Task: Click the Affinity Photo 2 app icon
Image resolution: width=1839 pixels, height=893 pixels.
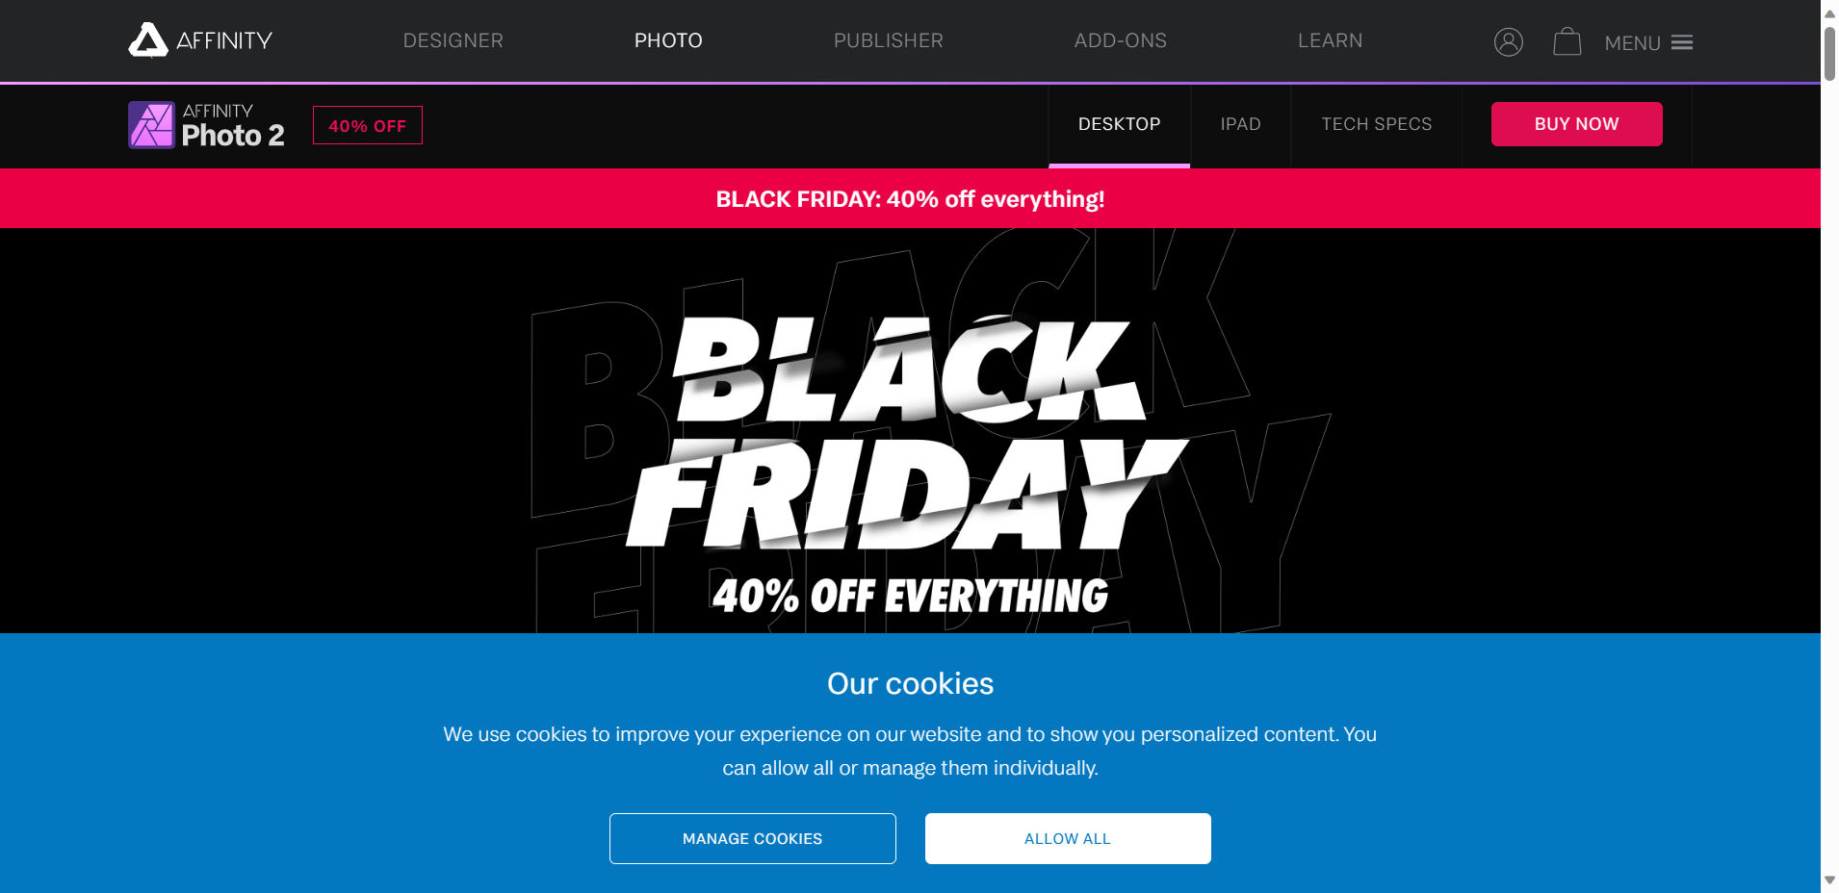Action: pyautogui.click(x=151, y=125)
